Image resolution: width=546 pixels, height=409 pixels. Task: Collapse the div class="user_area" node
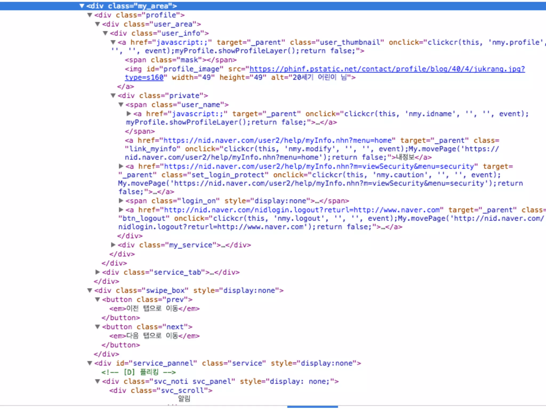point(98,24)
